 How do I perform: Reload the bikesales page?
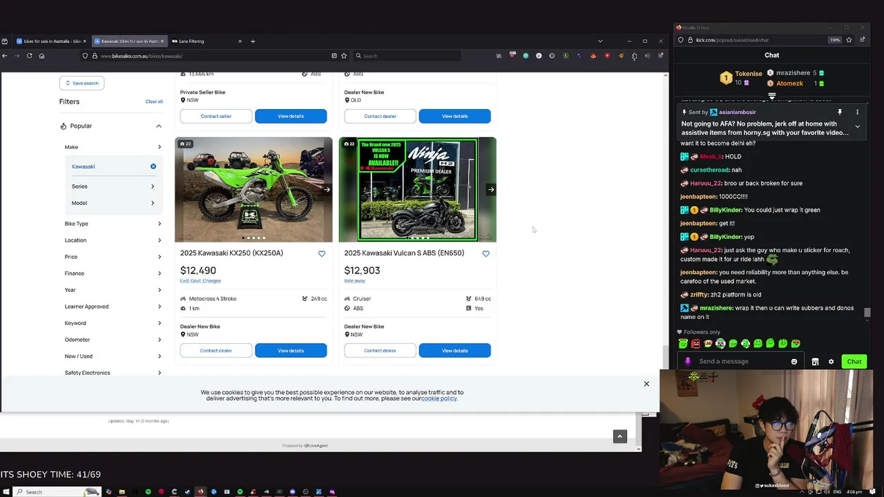pyautogui.click(x=29, y=56)
